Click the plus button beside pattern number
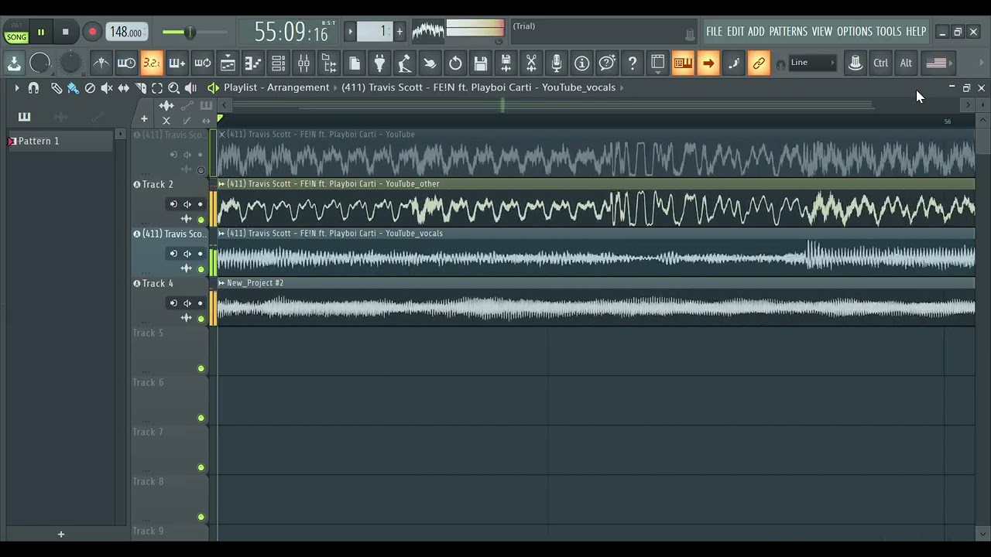The image size is (991, 557). (399, 32)
